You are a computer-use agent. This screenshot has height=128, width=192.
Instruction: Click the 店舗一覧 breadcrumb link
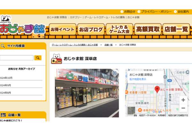(108, 45)
